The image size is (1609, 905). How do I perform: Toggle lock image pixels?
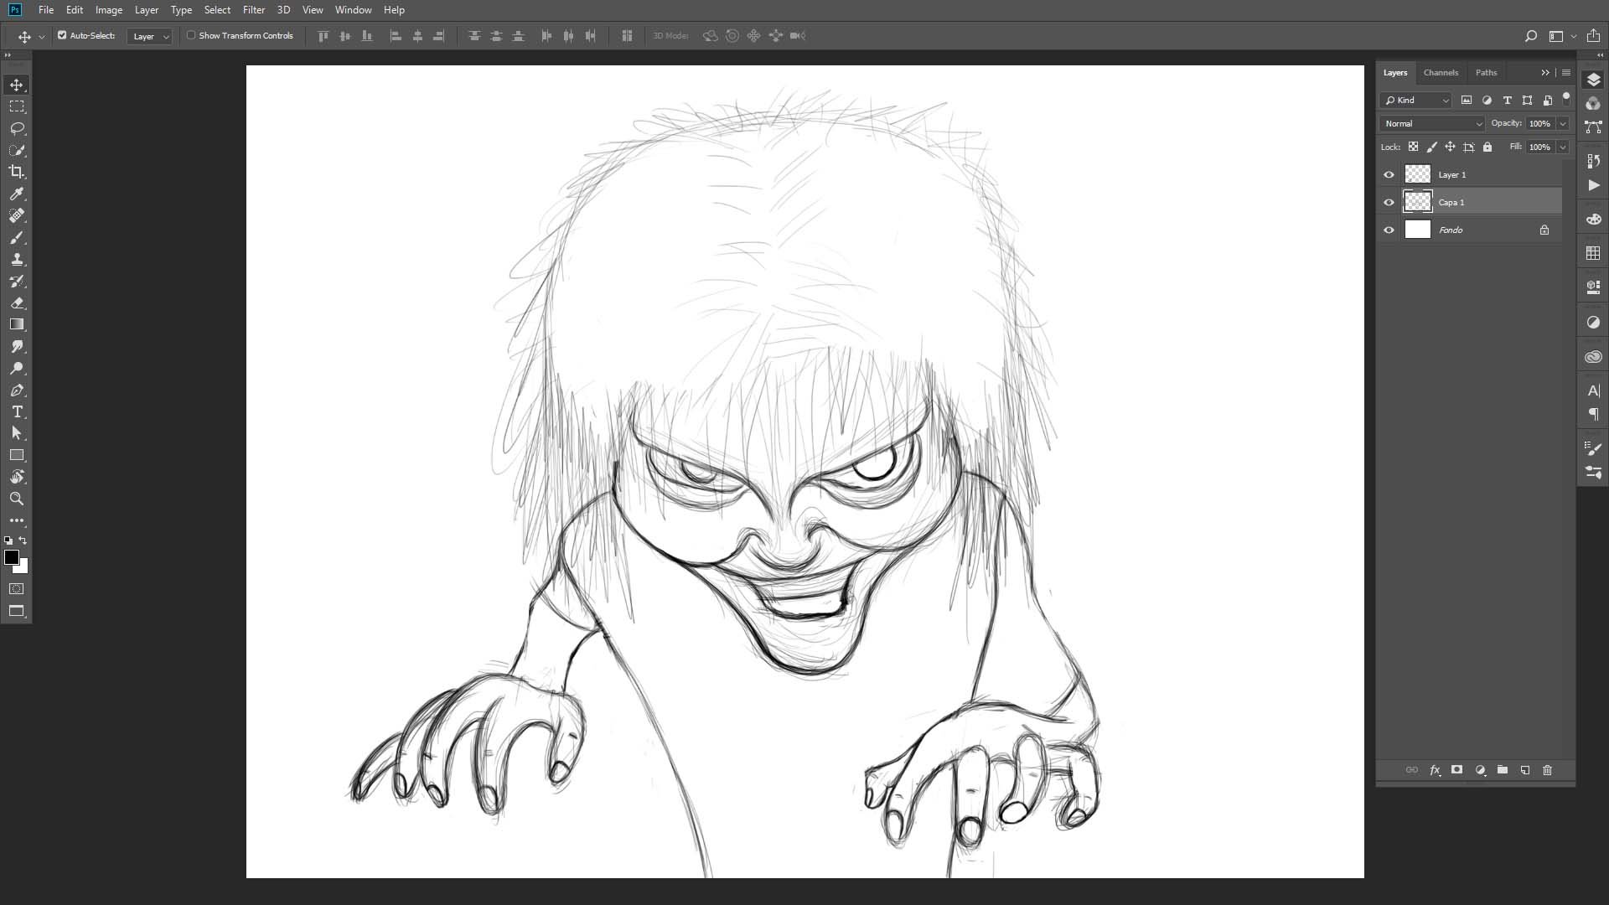1431,147
